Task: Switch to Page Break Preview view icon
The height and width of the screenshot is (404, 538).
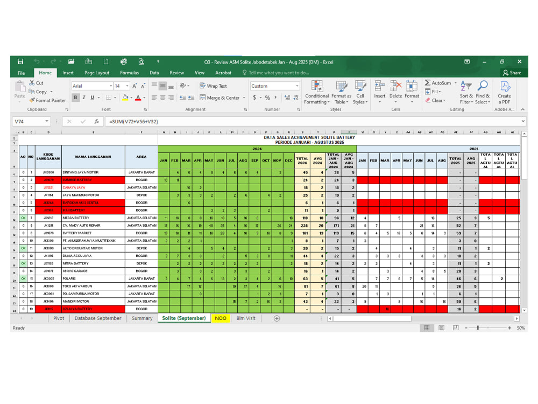Action: pos(456,328)
